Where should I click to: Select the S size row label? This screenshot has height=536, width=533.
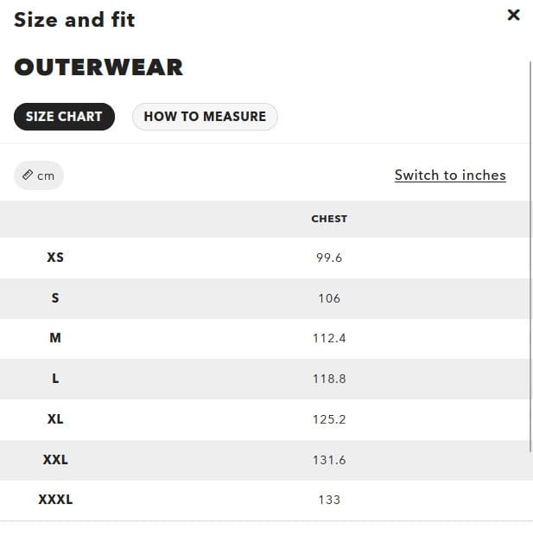click(55, 298)
